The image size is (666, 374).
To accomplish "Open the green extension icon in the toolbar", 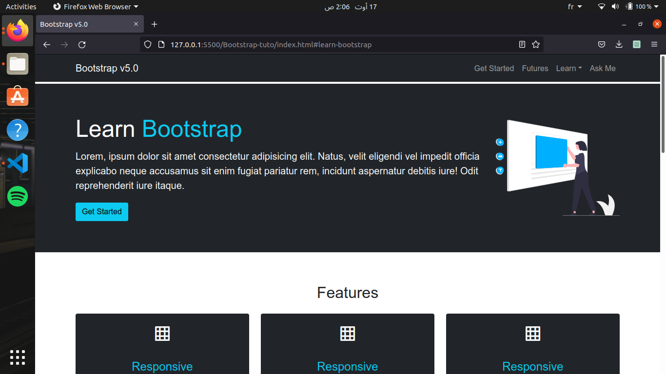I will [x=637, y=45].
